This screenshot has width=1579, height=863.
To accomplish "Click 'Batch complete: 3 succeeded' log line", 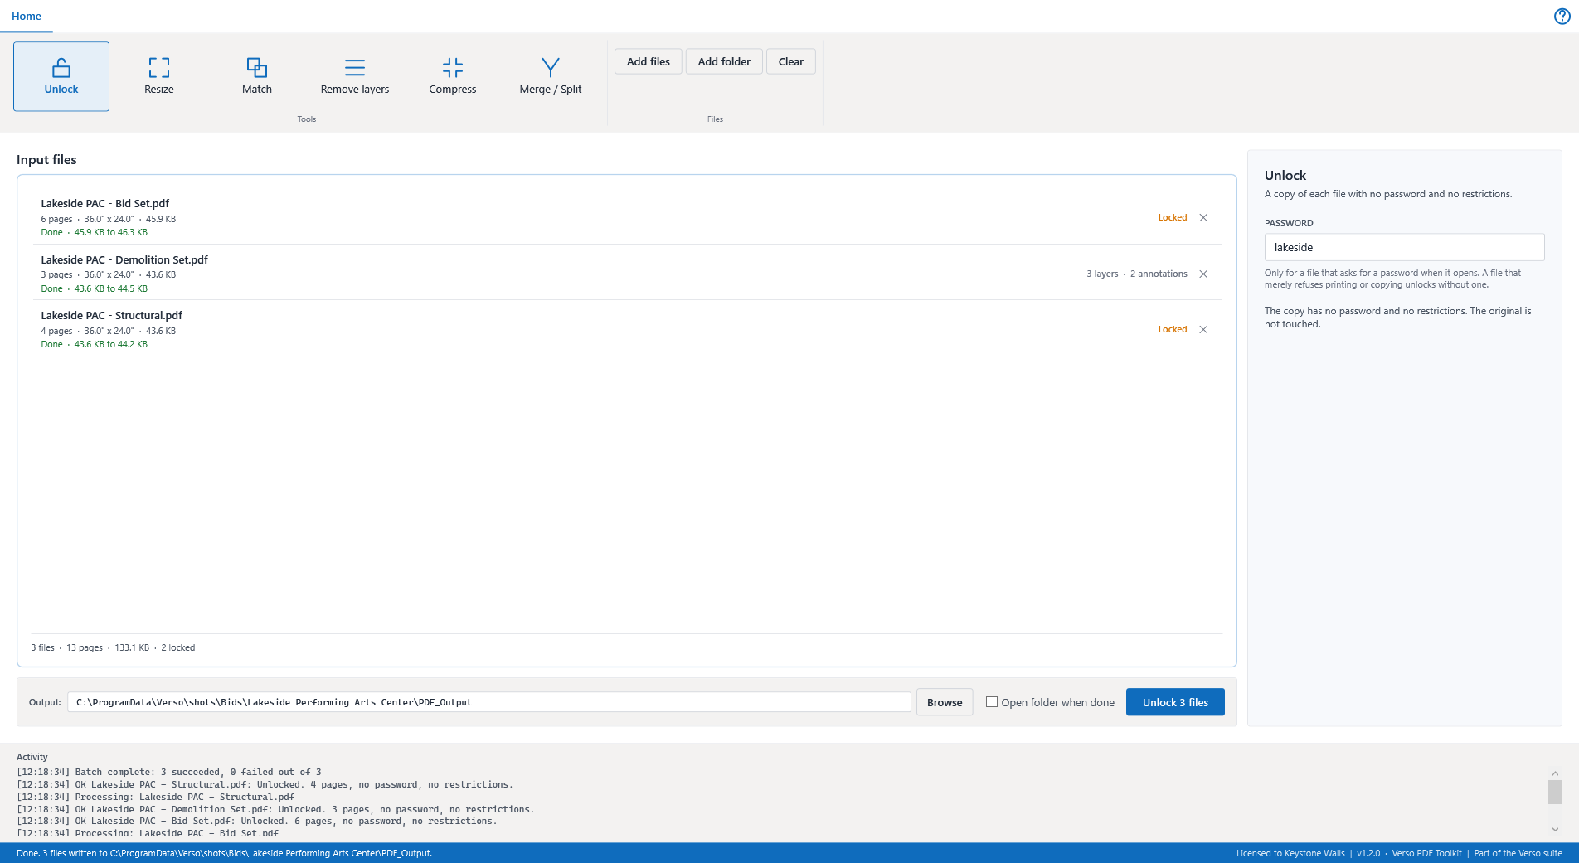I will 169,772.
